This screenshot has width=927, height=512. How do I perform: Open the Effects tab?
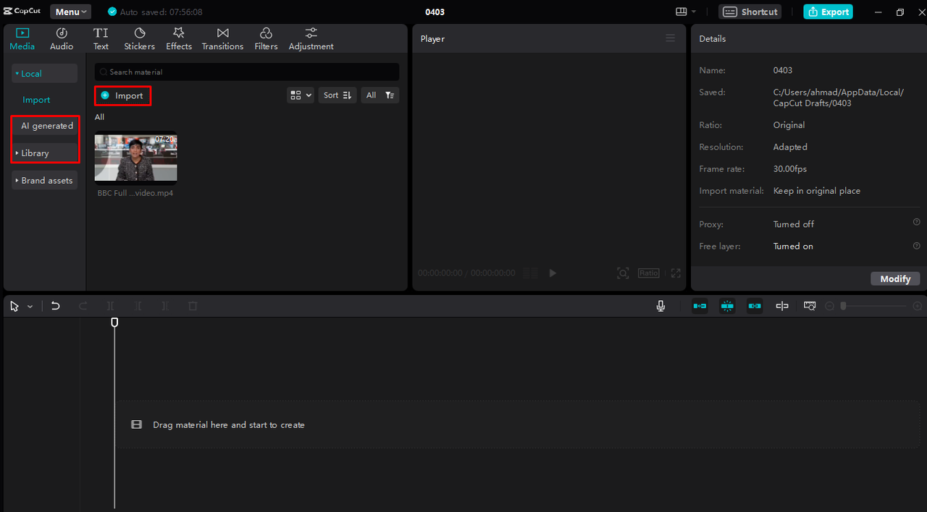pyautogui.click(x=179, y=39)
